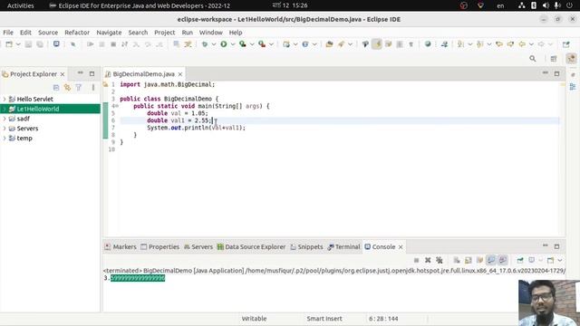Click the Filter icon in Project Explorer
Viewport: 580px width, 326px height.
(x=79, y=88)
